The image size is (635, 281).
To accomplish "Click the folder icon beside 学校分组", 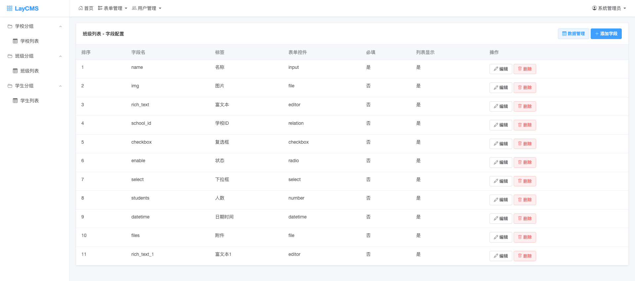I will (10, 26).
